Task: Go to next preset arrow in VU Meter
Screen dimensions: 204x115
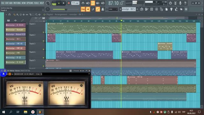Action: [83, 71]
